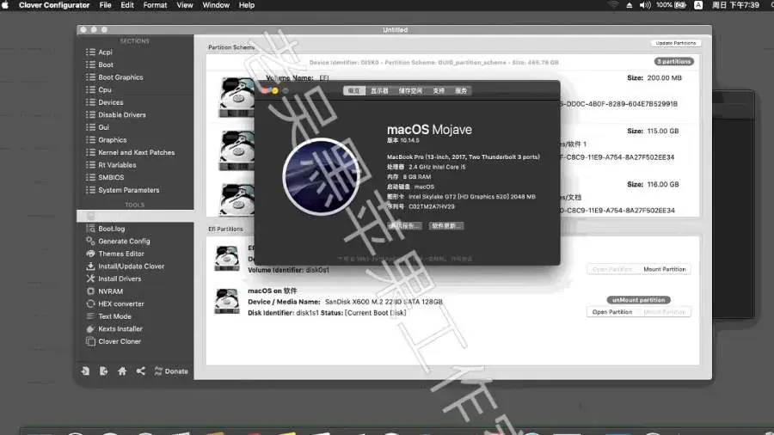Open Generate Config tool
This screenshot has height=435, width=774.
[123, 242]
